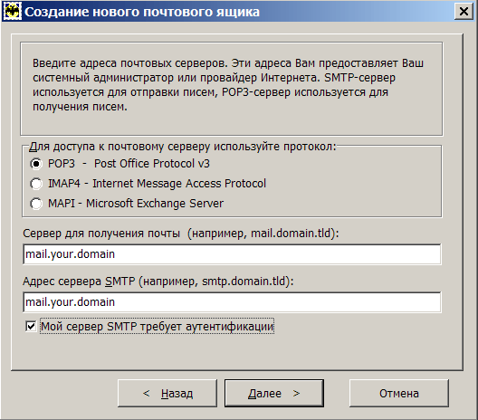Continue with the Далее button

tap(274, 393)
